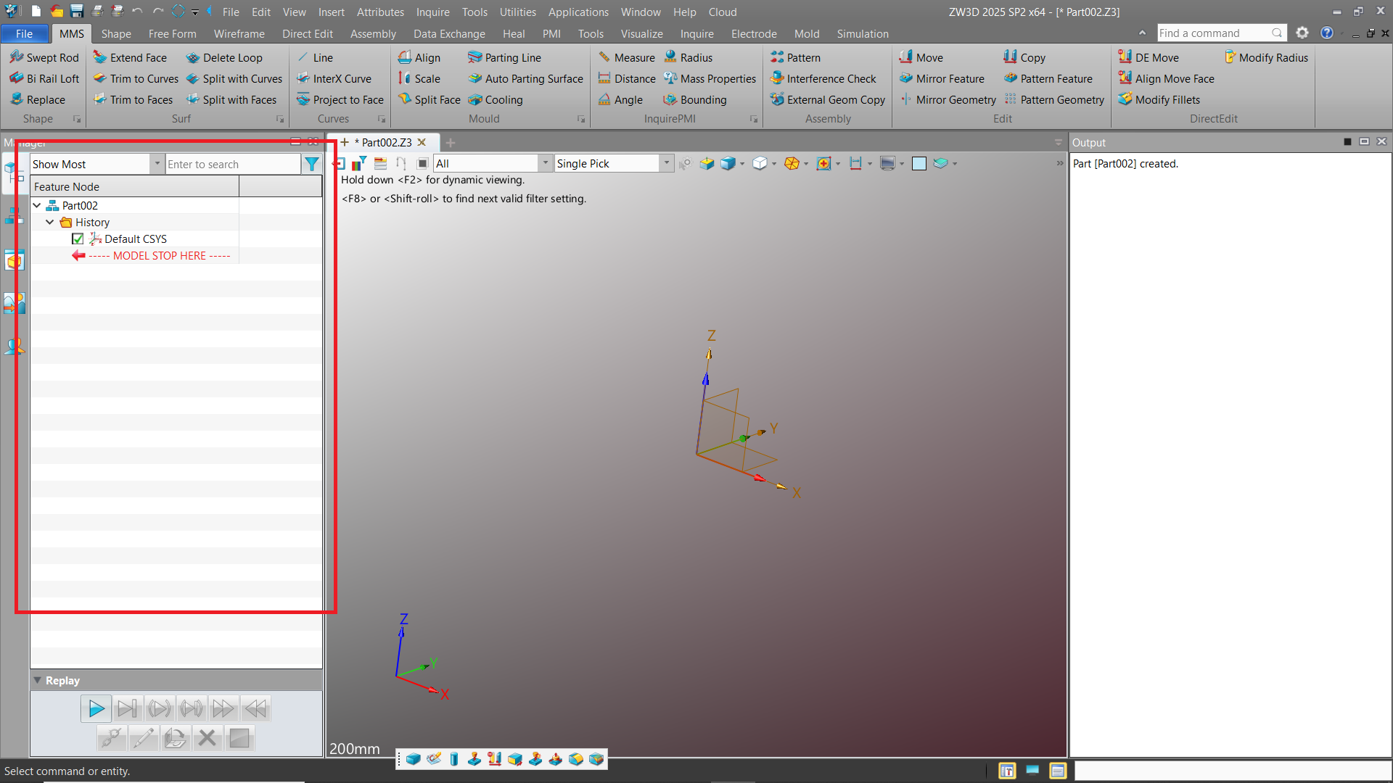Open the Direct Edit ribbon tab
Image resolution: width=1393 pixels, height=783 pixels.
click(x=308, y=33)
